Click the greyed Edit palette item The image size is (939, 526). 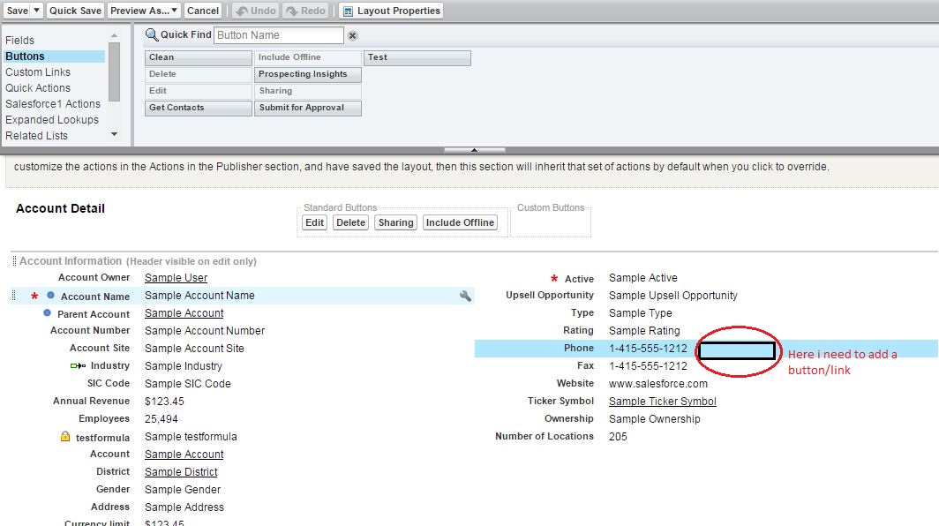click(199, 91)
